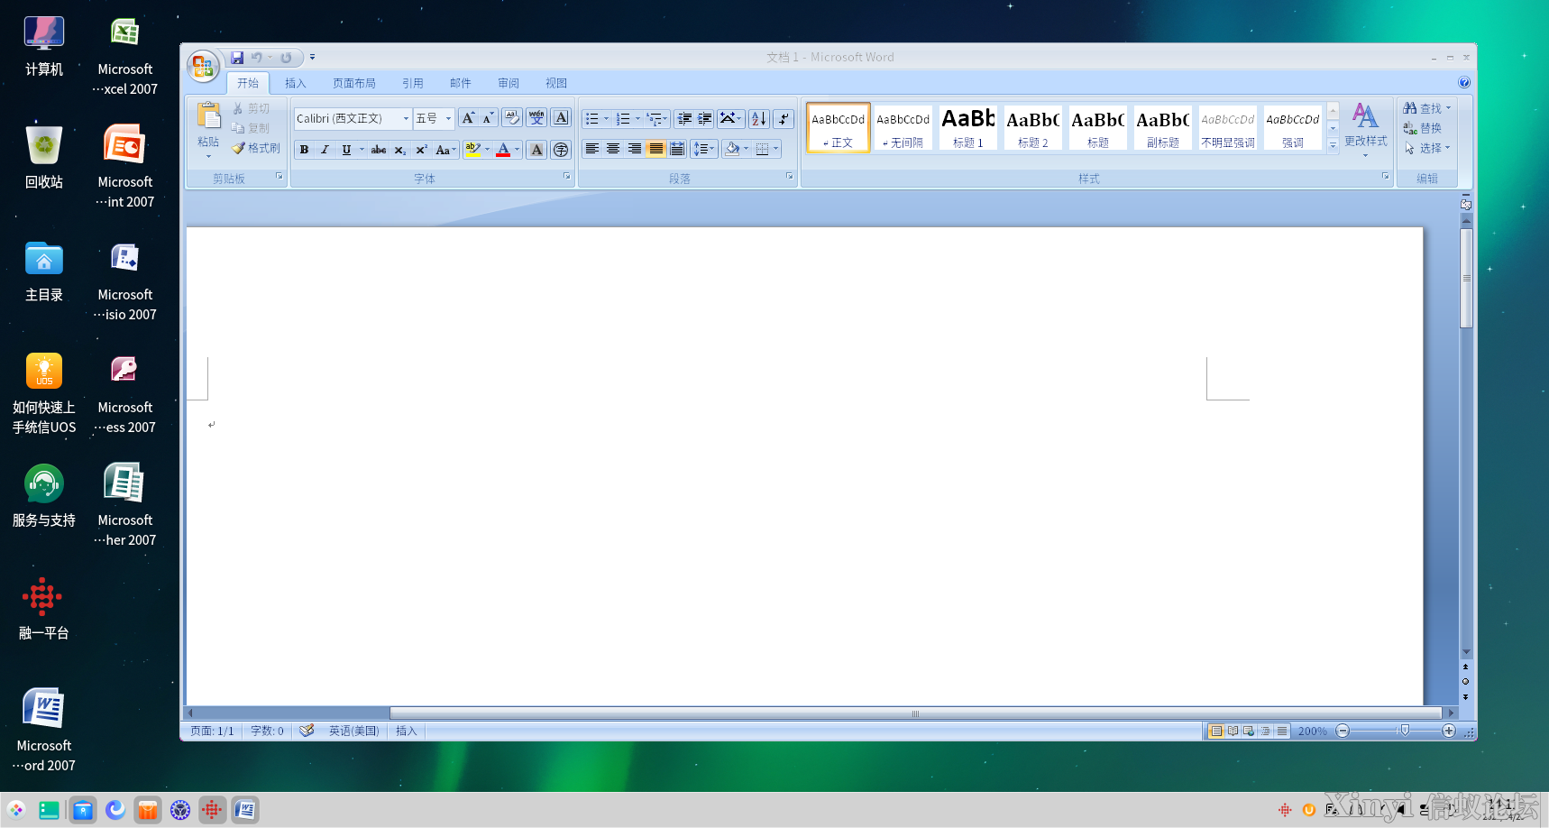The height and width of the screenshot is (828, 1549).
Task: Save the document from Quick Access toolbar
Action: pyautogui.click(x=237, y=58)
